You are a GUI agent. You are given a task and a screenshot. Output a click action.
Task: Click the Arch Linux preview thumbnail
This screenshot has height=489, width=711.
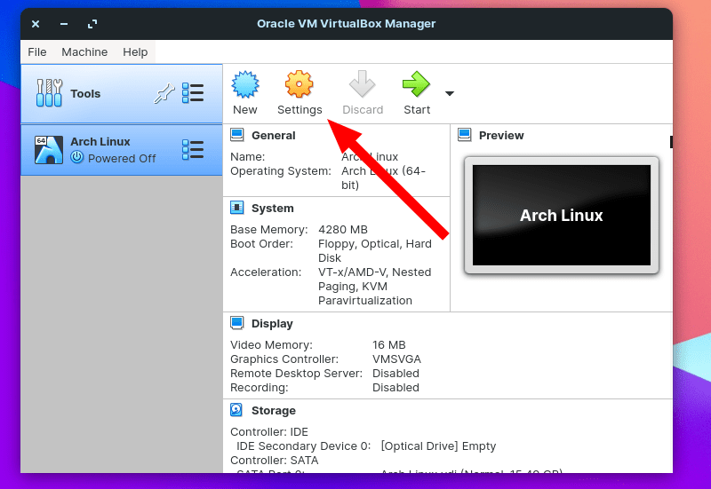point(561,216)
